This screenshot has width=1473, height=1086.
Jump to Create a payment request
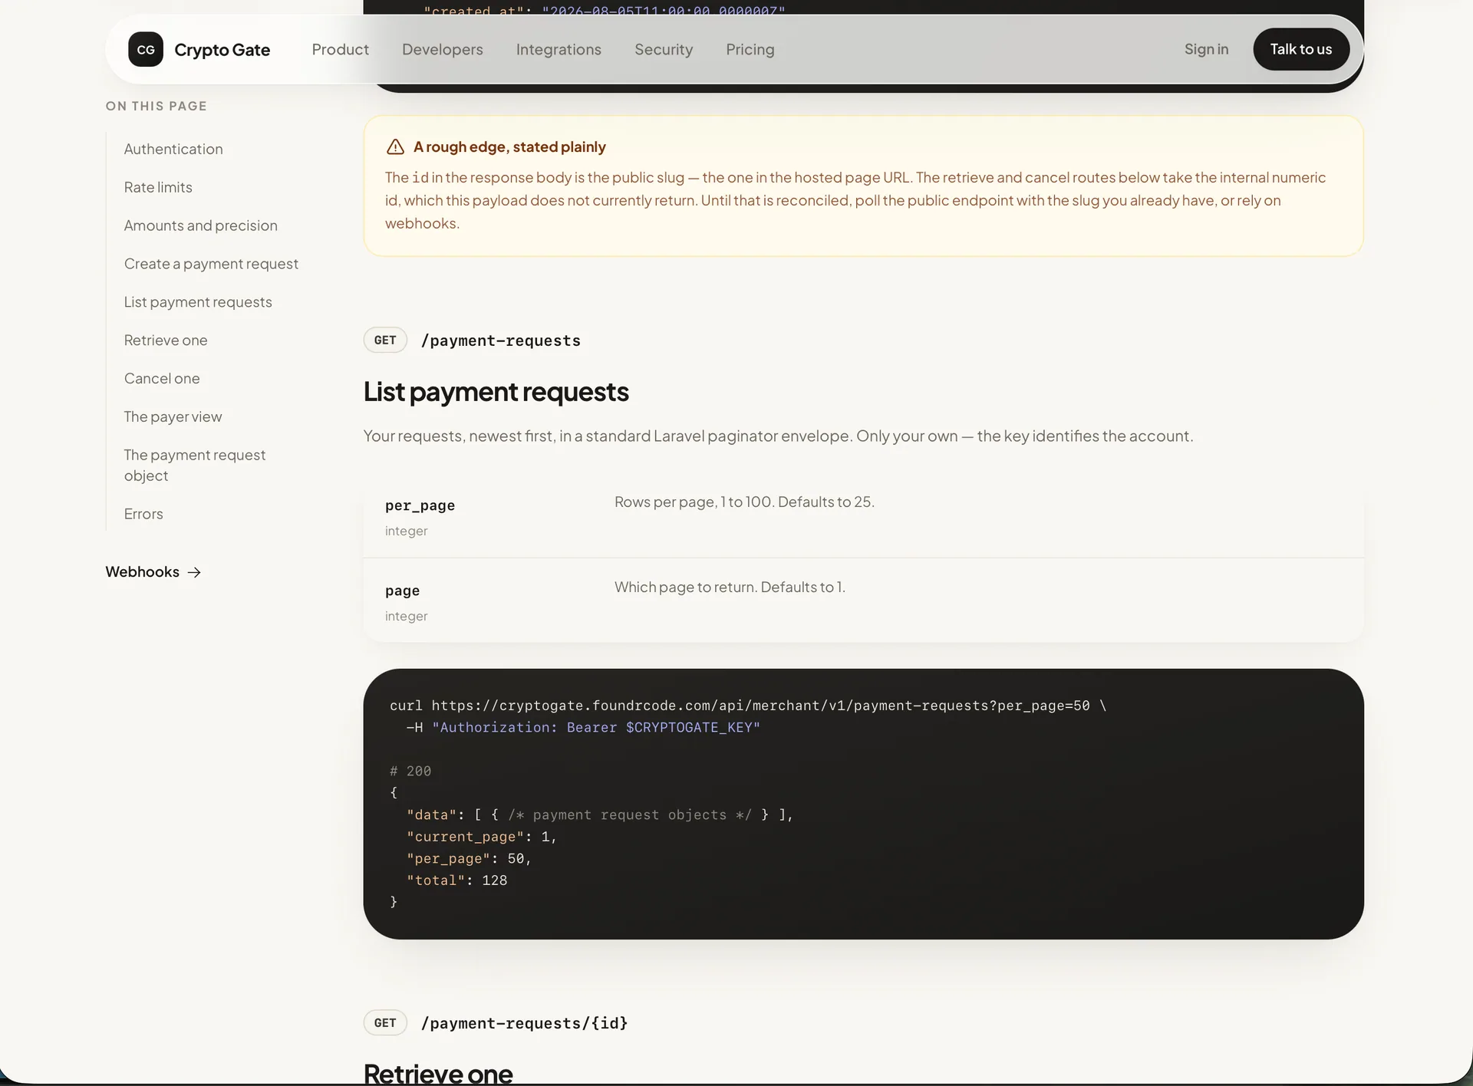click(211, 264)
